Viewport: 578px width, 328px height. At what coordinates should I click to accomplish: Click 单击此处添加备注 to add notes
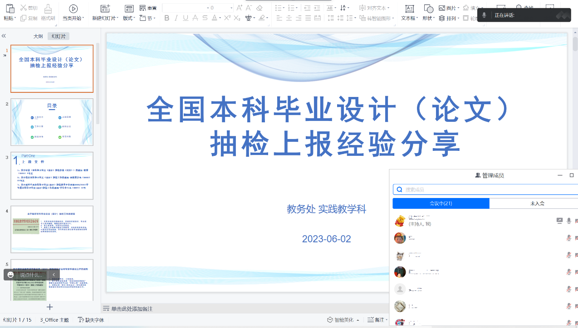[132, 309]
